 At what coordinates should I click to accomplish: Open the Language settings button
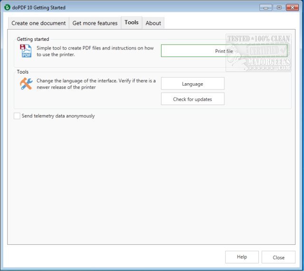pos(192,84)
